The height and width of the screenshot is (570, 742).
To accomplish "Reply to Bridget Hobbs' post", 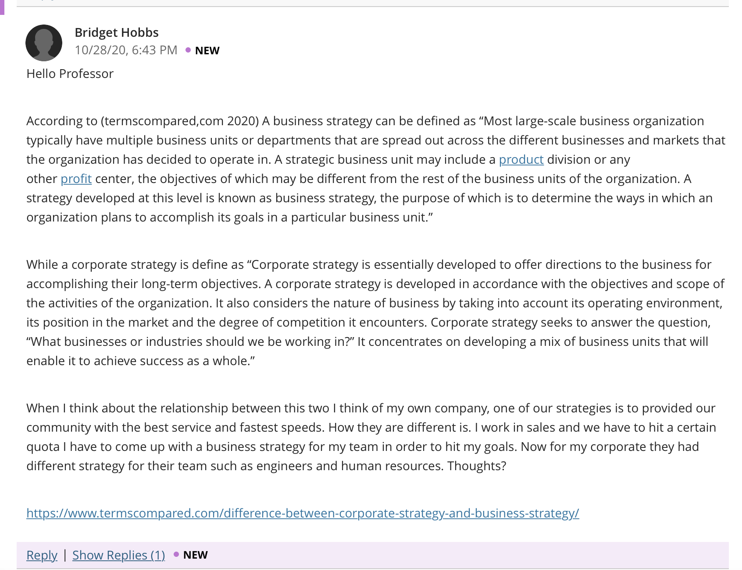I will (42, 555).
